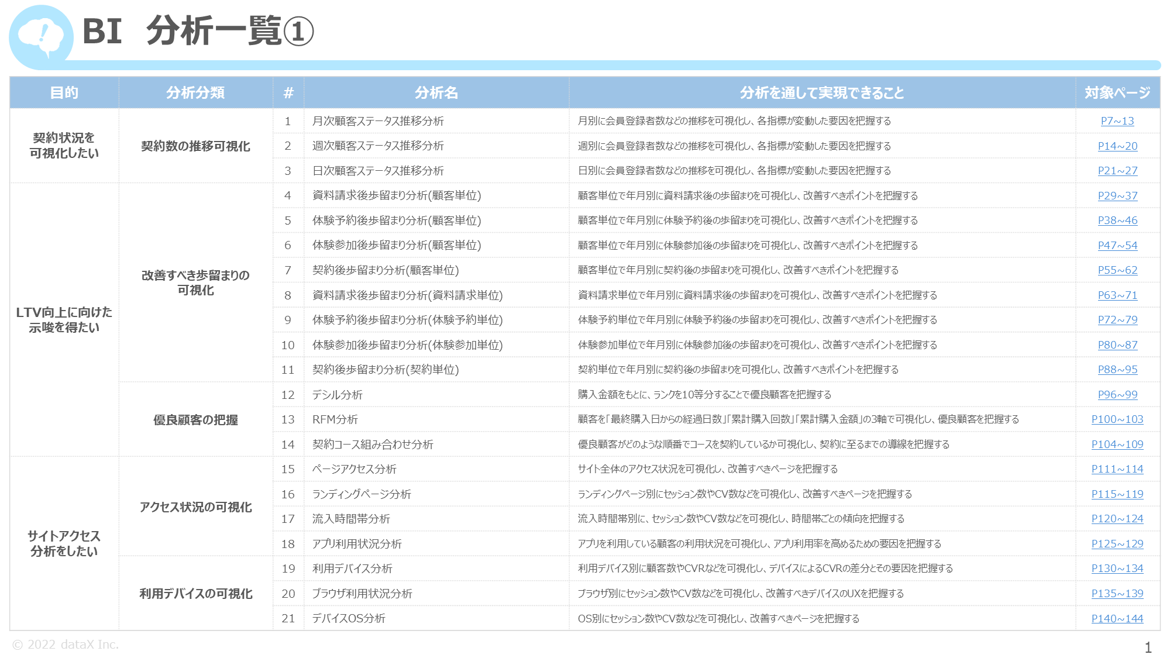
Task: Click the BI 分析一覧① slide title
Action: tap(198, 31)
